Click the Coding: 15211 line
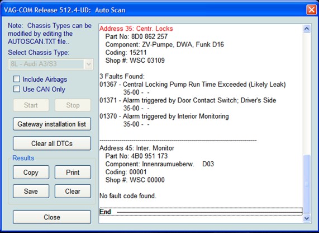The image size is (319, 233). coord(126,53)
